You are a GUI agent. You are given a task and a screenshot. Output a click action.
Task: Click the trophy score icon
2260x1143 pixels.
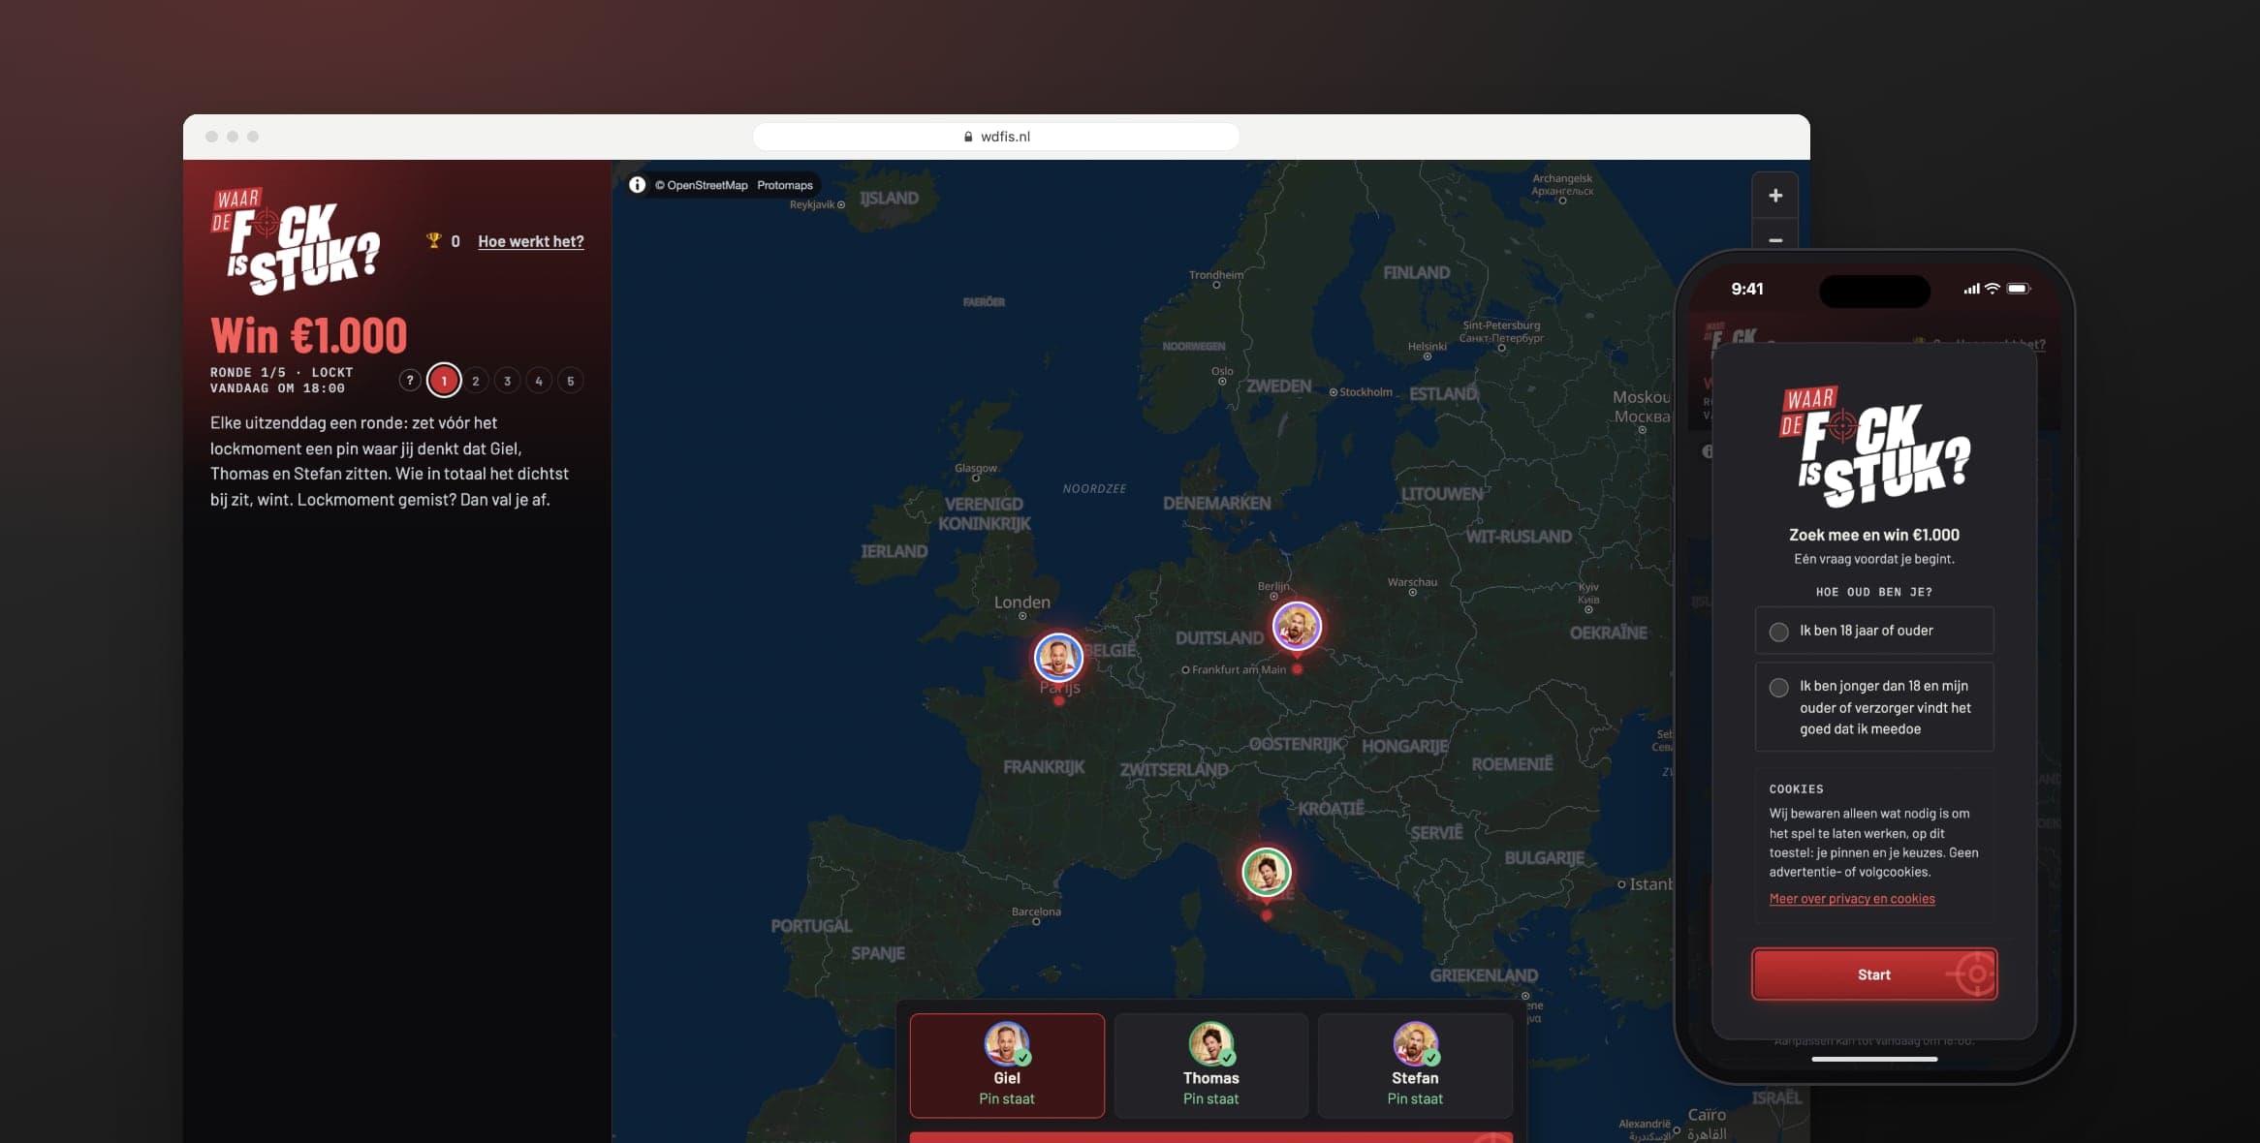pyautogui.click(x=433, y=240)
